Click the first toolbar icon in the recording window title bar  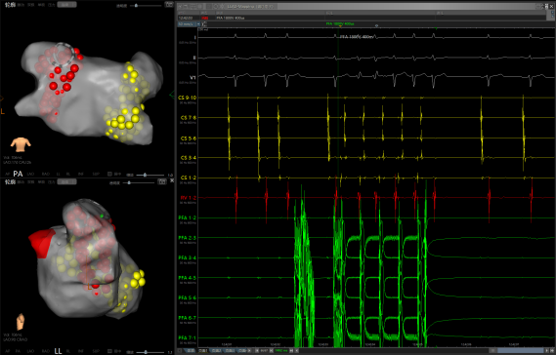(181, 7)
